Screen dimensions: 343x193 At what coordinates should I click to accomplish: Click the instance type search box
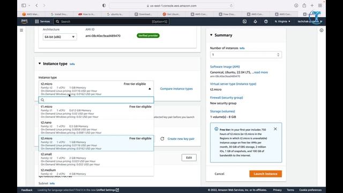[x=96, y=100]
